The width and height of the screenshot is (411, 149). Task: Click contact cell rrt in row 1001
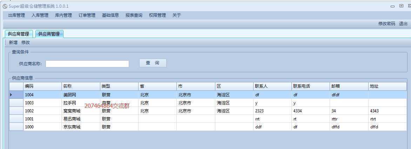click(x=272, y=119)
